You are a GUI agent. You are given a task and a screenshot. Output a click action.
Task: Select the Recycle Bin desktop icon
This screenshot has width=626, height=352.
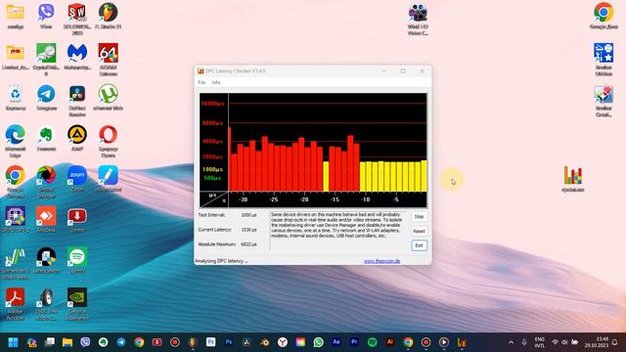(16, 98)
